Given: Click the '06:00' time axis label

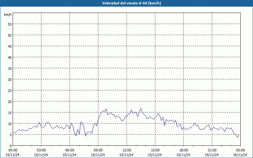Looking at the screenshot, I should 70,150.
